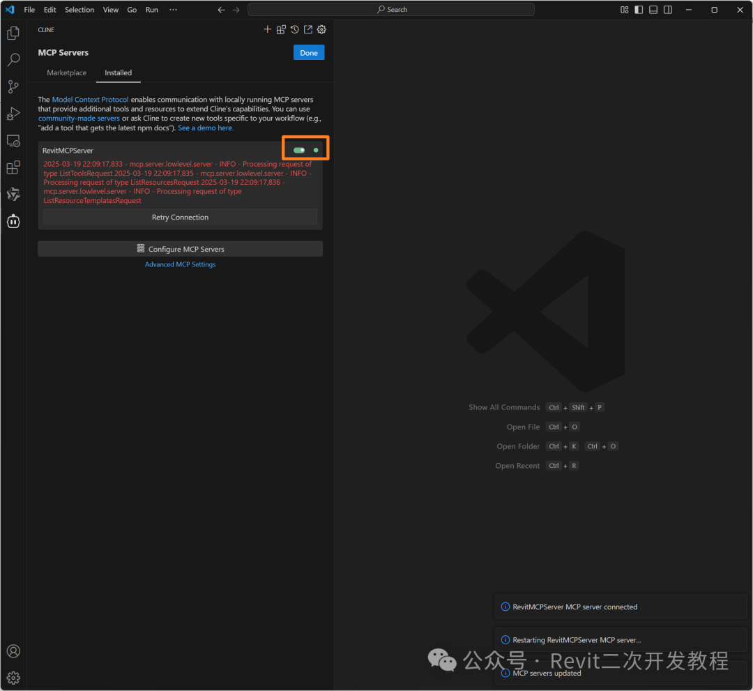Click the Restarting RevitMCPServer MCP server notification

pyautogui.click(x=621, y=639)
